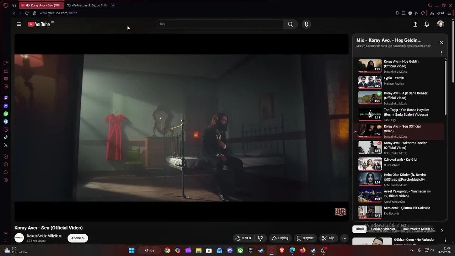
Task: Open the DokuzSekiz Müzik channel link
Action: tap(42, 236)
